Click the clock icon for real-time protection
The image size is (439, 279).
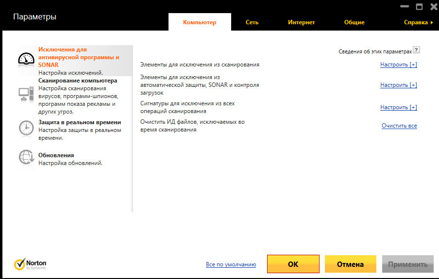click(26, 128)
